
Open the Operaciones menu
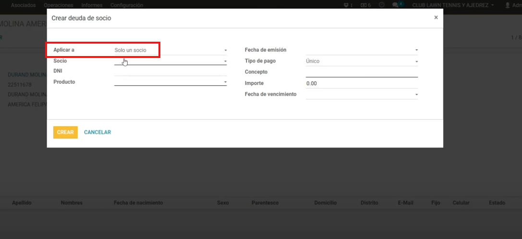click(58, 5)
